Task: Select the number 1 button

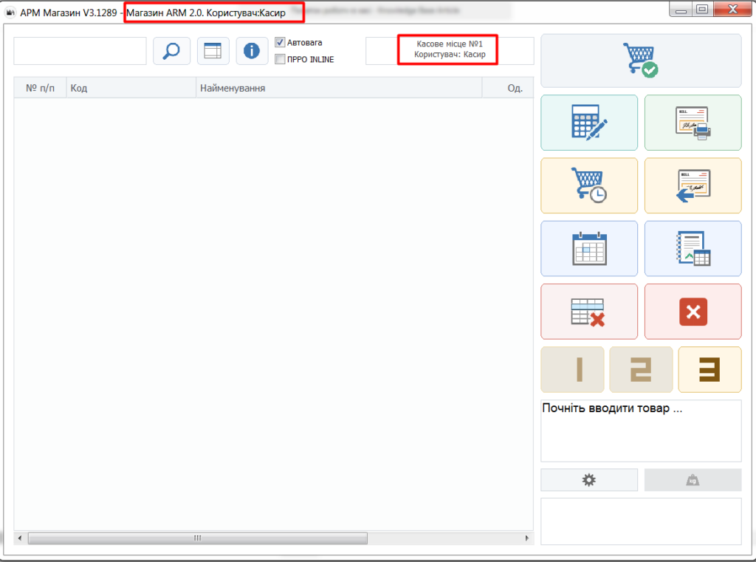Action: click(x=572, y=369)
